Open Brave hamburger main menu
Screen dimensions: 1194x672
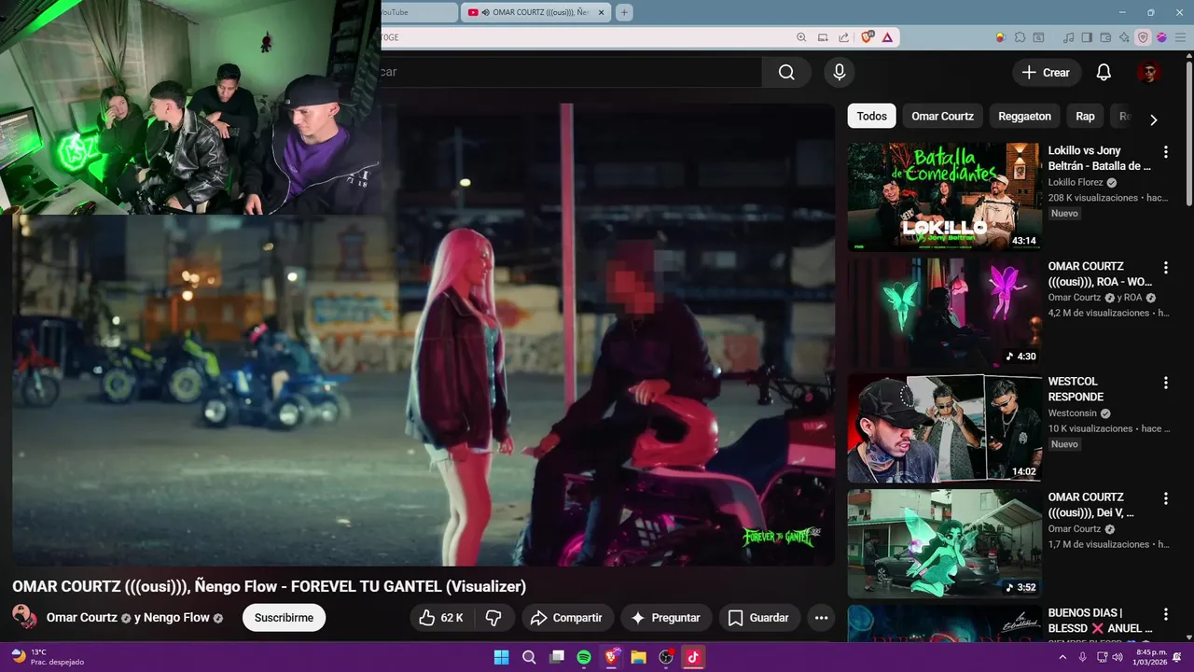(x=1179, y=37)
